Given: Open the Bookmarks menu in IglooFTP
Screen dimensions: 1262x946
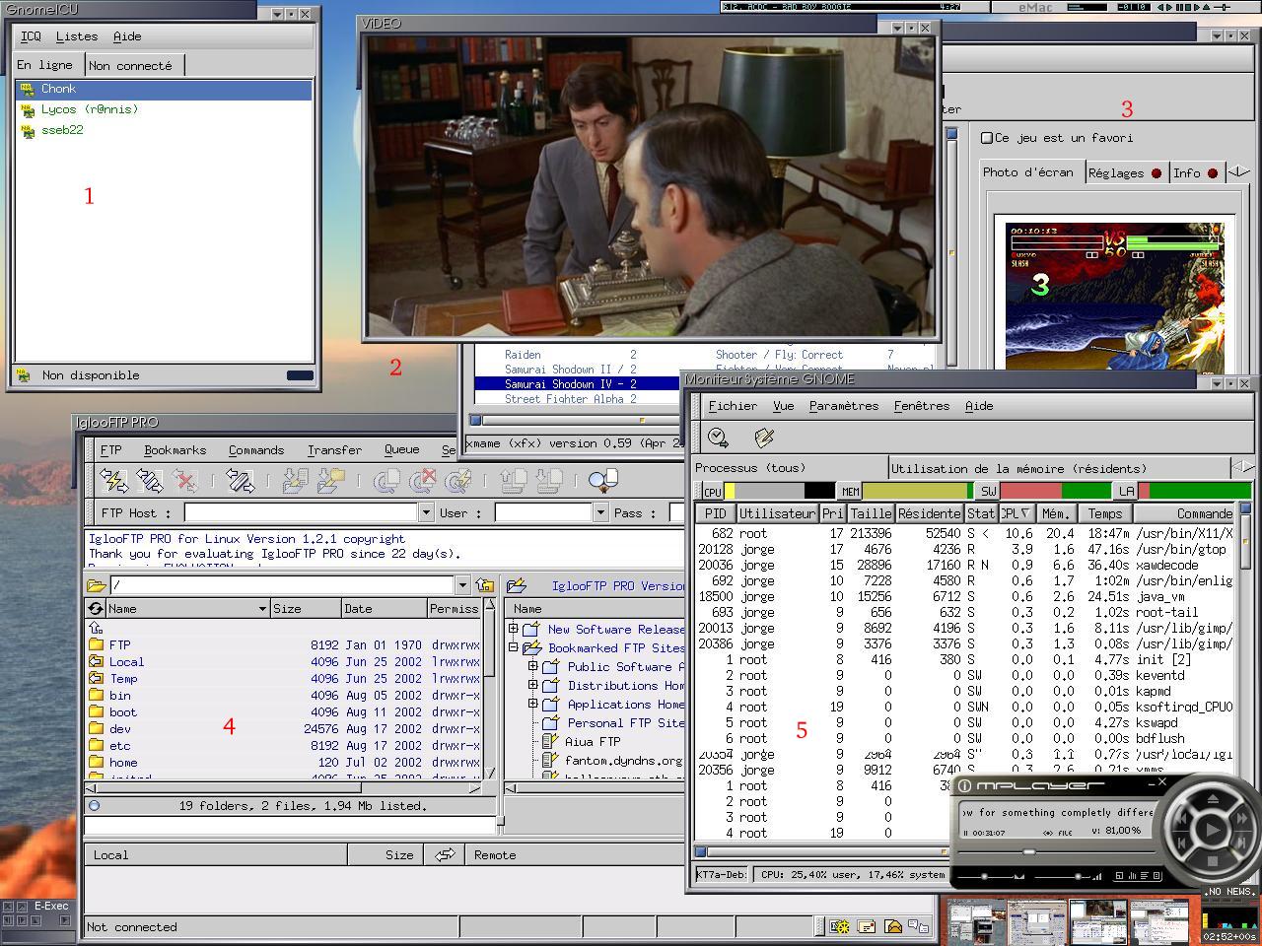Looking at the screenshot, I should point(175,450).
